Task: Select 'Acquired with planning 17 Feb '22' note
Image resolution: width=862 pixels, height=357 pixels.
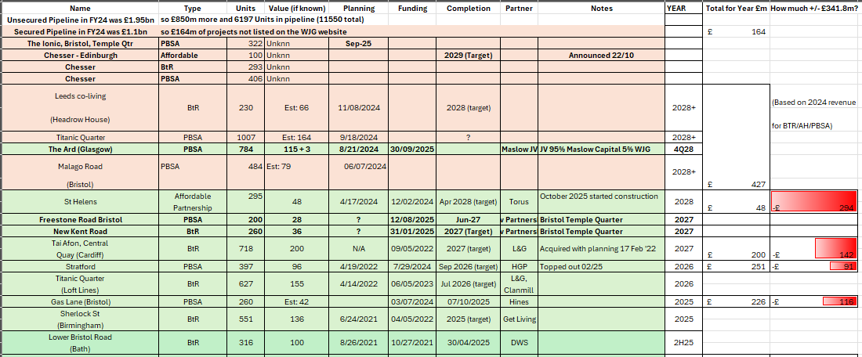Action: (x=601, y=248)
